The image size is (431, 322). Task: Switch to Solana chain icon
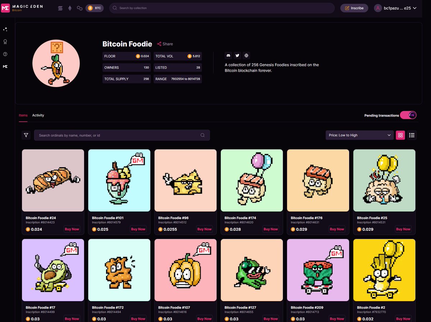60,8
